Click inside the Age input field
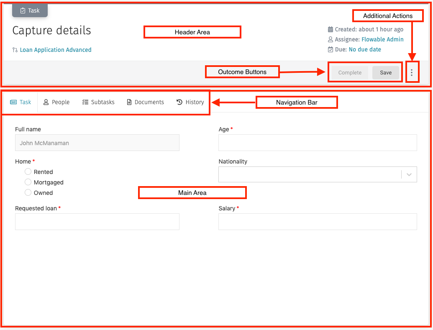This screenshot has height=330, width=433. pyautogui.click(x=318, y=142)
